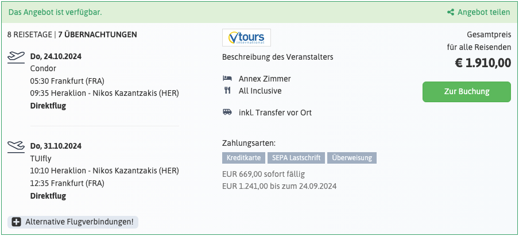Click the plus icon for alternative flights

[x=17, y=222]
